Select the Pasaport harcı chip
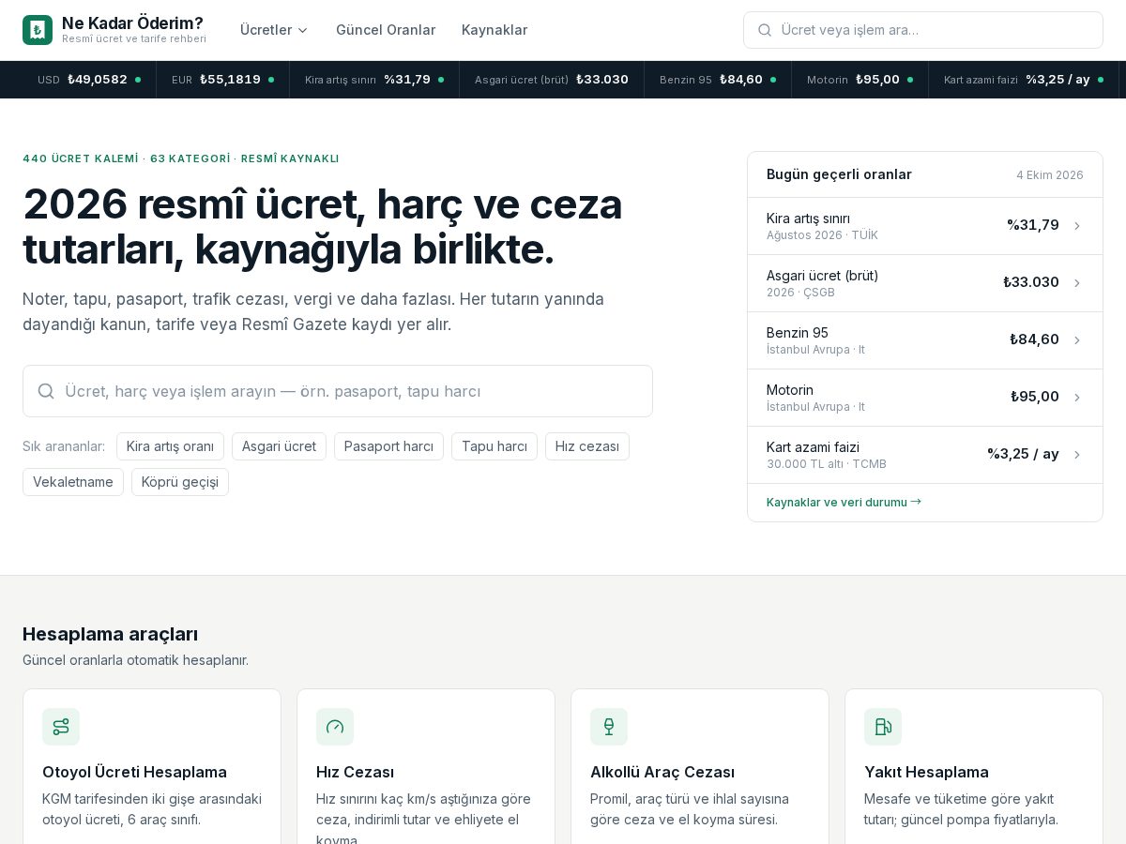1126x844 pixels. click(x=388, y=446)
